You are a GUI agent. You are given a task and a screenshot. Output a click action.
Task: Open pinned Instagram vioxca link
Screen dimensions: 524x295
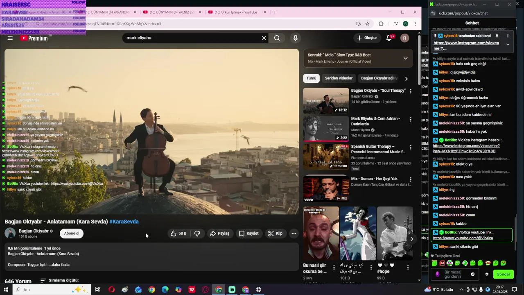466,45
